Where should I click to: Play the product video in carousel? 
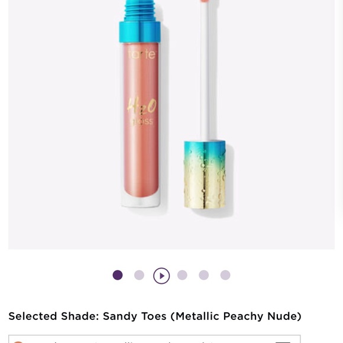pos(161,276)
